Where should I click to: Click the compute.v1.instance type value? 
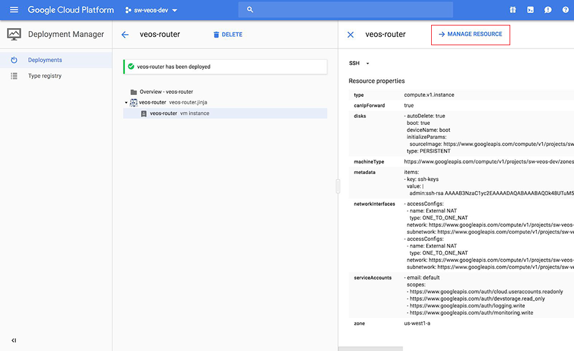[429, 95]
